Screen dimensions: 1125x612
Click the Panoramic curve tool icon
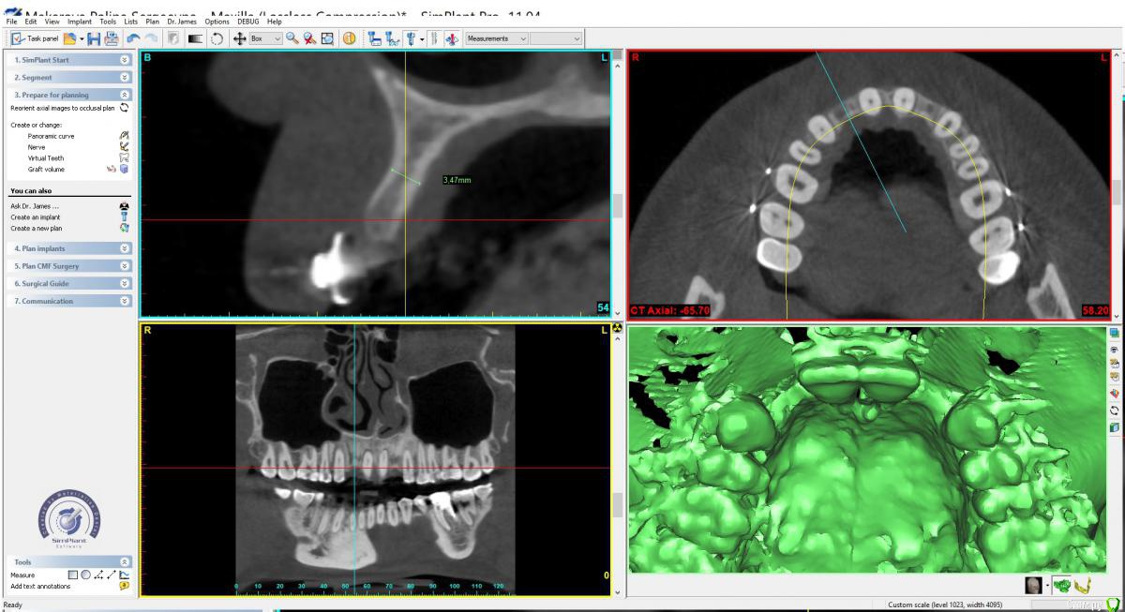tap(124, 136)
